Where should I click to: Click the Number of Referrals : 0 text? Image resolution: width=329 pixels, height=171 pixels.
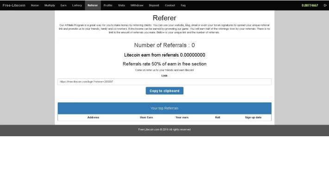click(164, 45)
